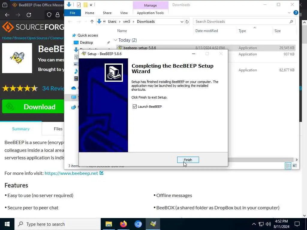This screenshot has height=230, width=307.
Task: Click the Users breadcrumb segment
Action: point(112,22)
